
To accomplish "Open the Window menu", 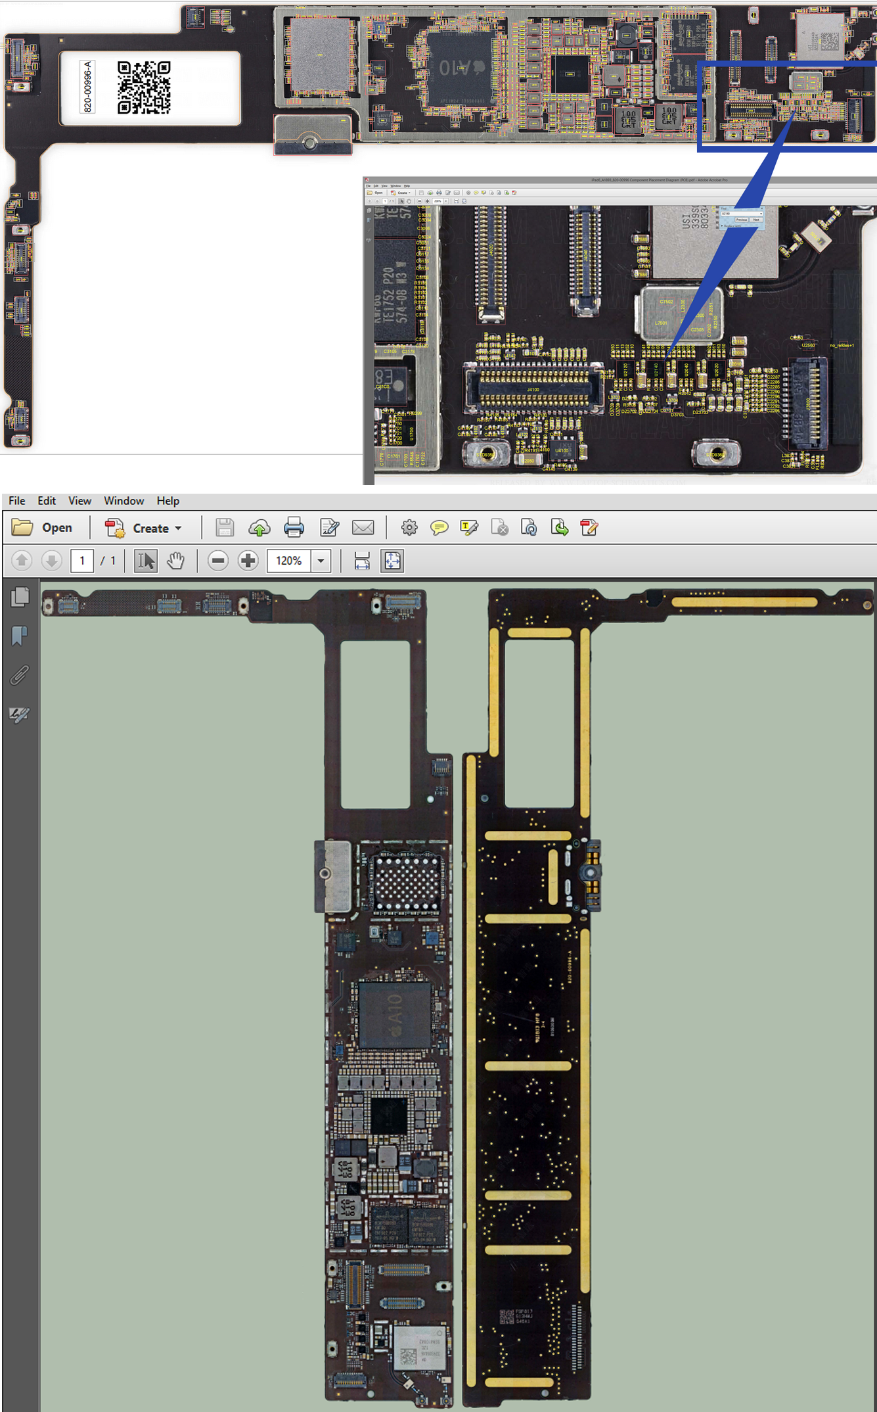I will (124, 501).
